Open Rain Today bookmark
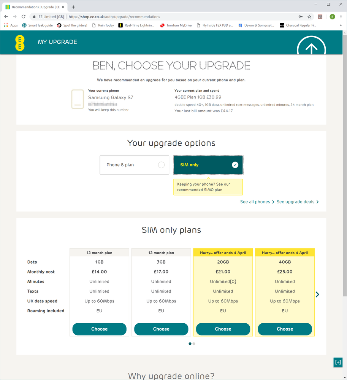The image size is (347, 380). (103, 25)
